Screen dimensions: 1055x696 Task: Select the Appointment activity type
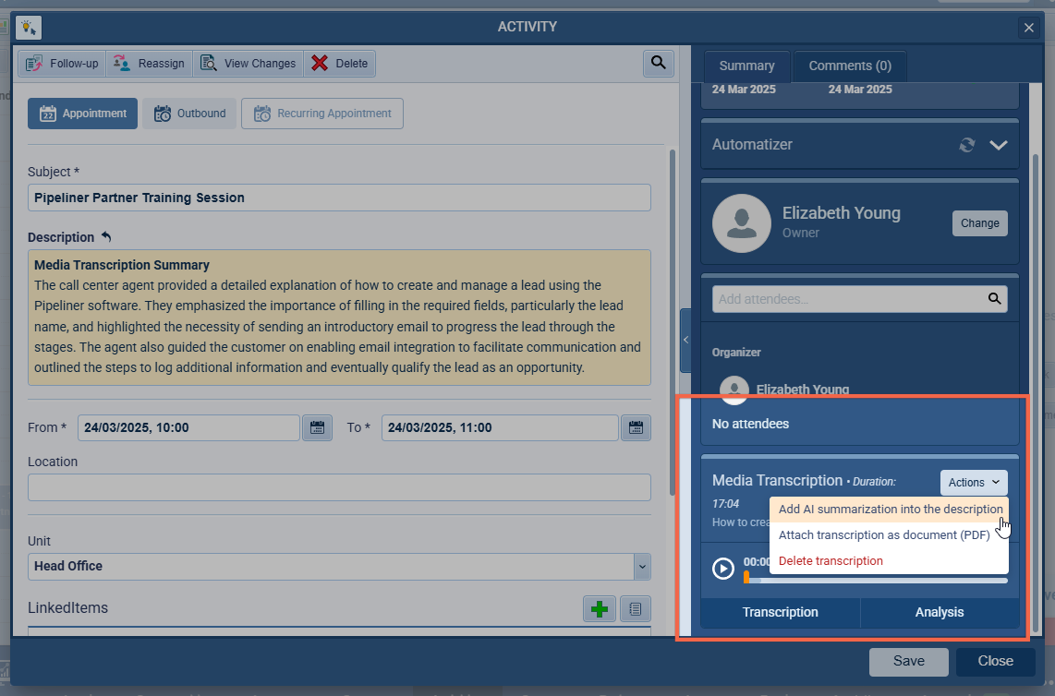click(x=83, y=114)
